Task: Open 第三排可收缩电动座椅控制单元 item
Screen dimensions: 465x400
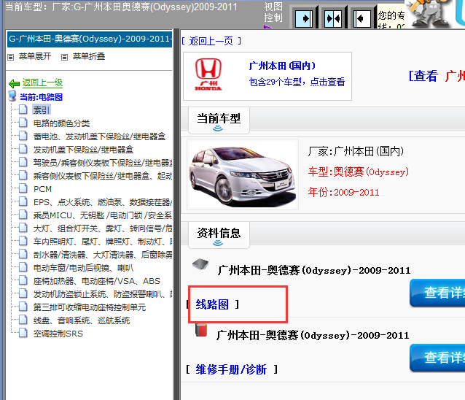Action: (90, 307)
